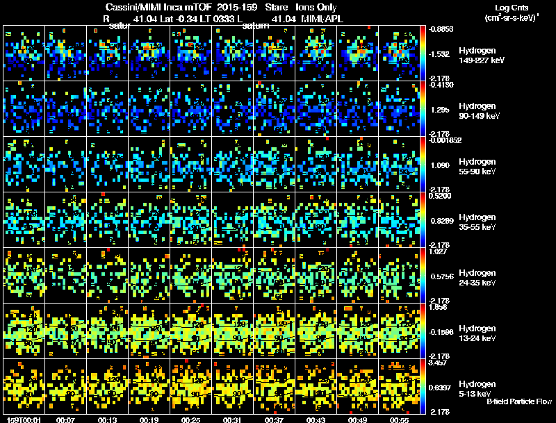Click the '00:55' time label
Viewport: 556px width, 423px height.
pos(399,420)
